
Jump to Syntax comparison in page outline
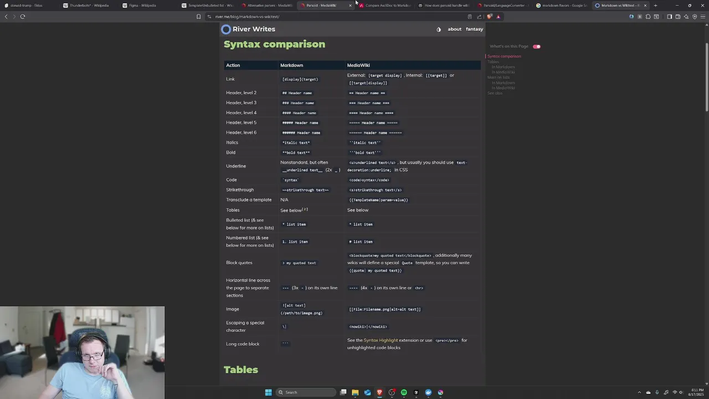504,57
